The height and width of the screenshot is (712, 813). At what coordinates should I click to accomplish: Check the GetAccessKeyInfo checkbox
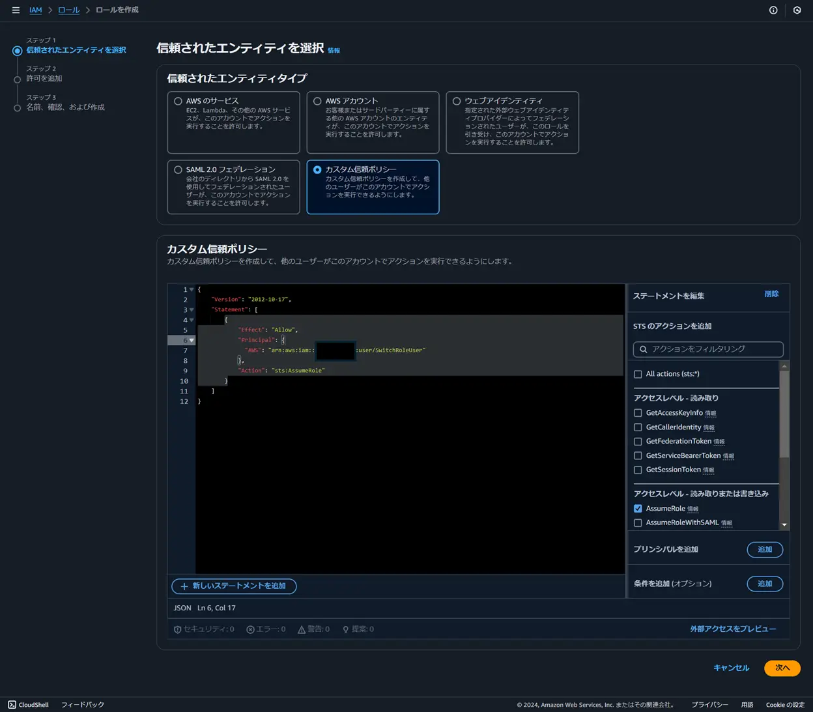click(x=638, y=413)
